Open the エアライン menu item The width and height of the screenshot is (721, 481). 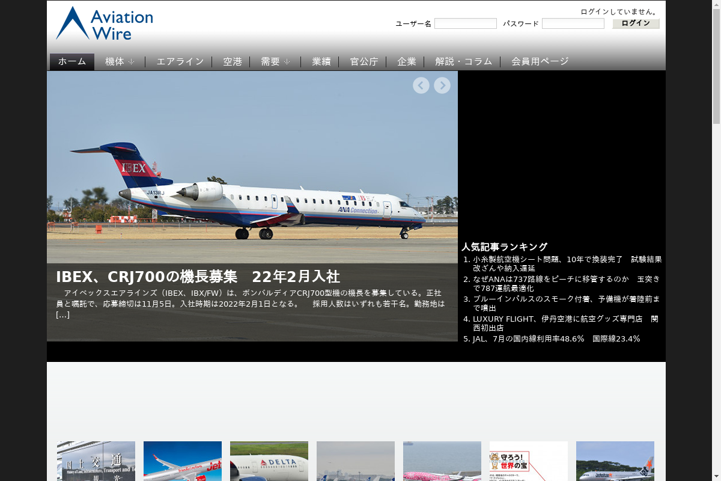point(180,61)
